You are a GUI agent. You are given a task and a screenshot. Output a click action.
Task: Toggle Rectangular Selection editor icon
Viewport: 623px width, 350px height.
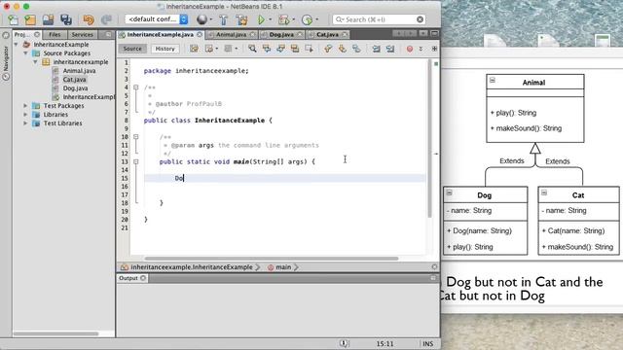(310, 49)
